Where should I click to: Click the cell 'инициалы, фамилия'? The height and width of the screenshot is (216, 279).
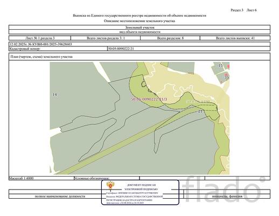coord(227,197)
